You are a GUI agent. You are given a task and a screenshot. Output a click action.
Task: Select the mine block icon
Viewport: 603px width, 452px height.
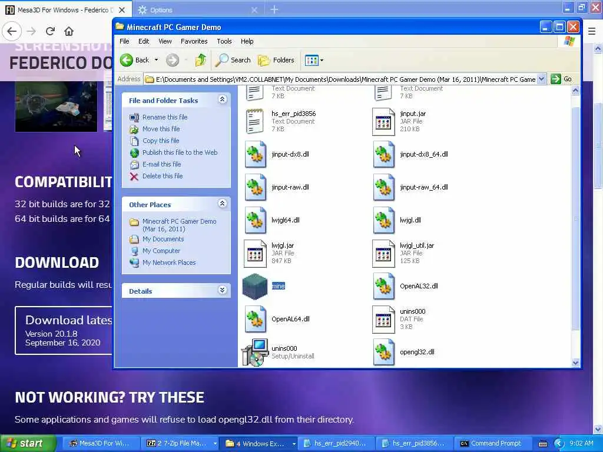click(x=254, y=287)
